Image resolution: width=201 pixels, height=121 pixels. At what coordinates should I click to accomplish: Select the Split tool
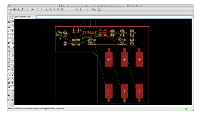click(9, 63)
